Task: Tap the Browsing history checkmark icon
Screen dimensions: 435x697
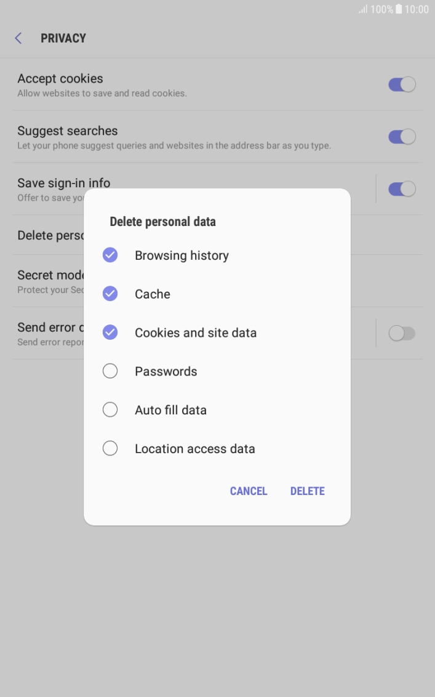Action: coord(110,254)
